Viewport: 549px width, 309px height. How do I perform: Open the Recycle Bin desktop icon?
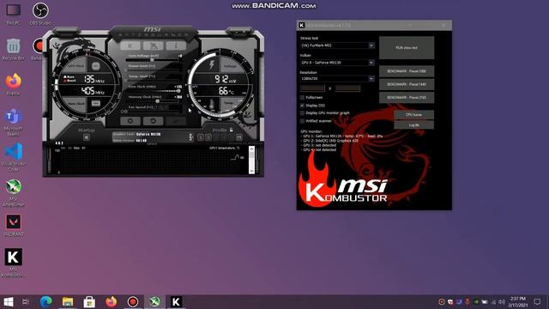coord(14,49)
